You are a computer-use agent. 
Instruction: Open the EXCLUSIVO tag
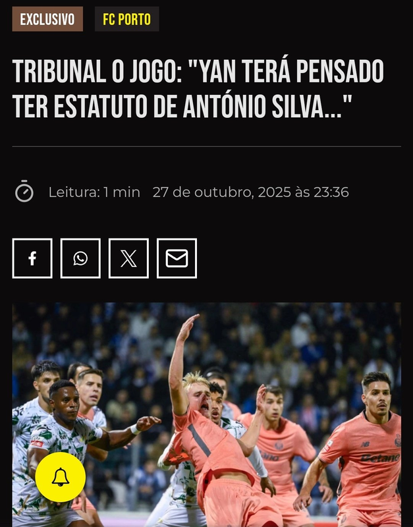pyautogui.click(x=47, y=19)
